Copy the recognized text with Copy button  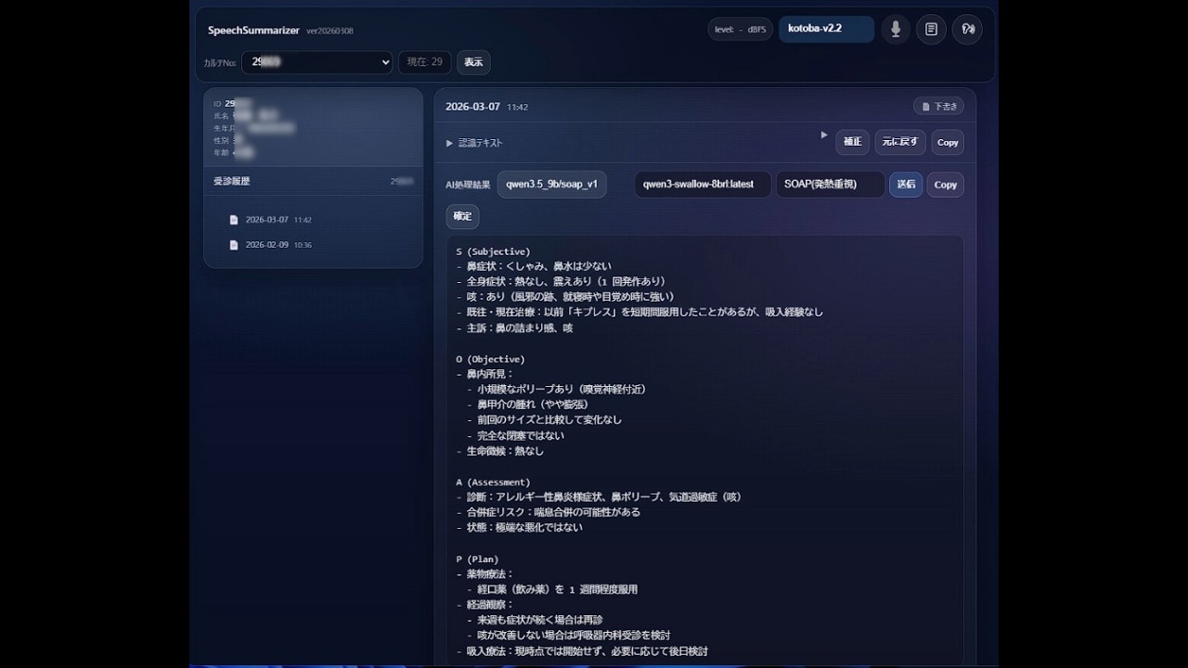948,142
